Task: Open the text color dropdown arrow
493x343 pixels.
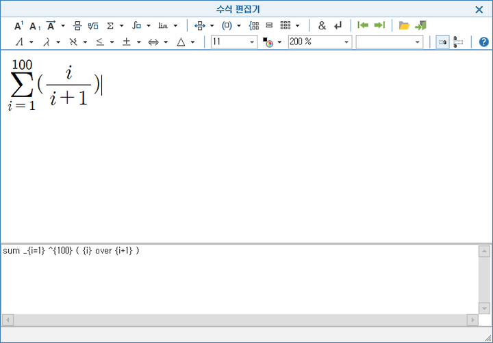Action: coord(279,42)
